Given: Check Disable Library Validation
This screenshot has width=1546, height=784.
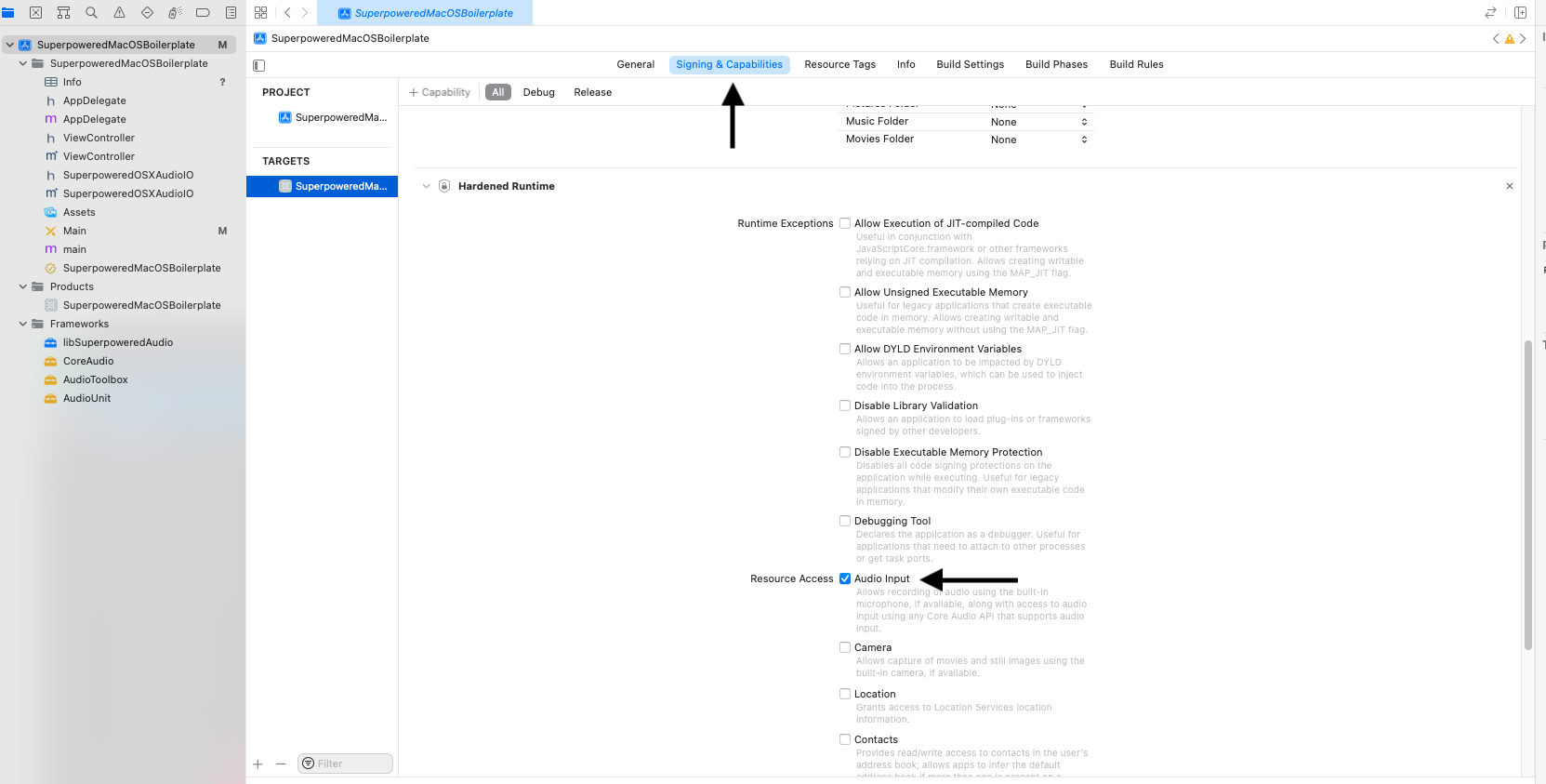Looking at the screenshot, I should coord(845,405).
